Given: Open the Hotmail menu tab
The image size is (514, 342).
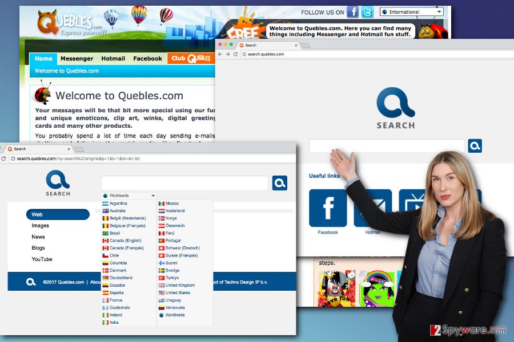Looking at the screenshot, I should 113,59.
